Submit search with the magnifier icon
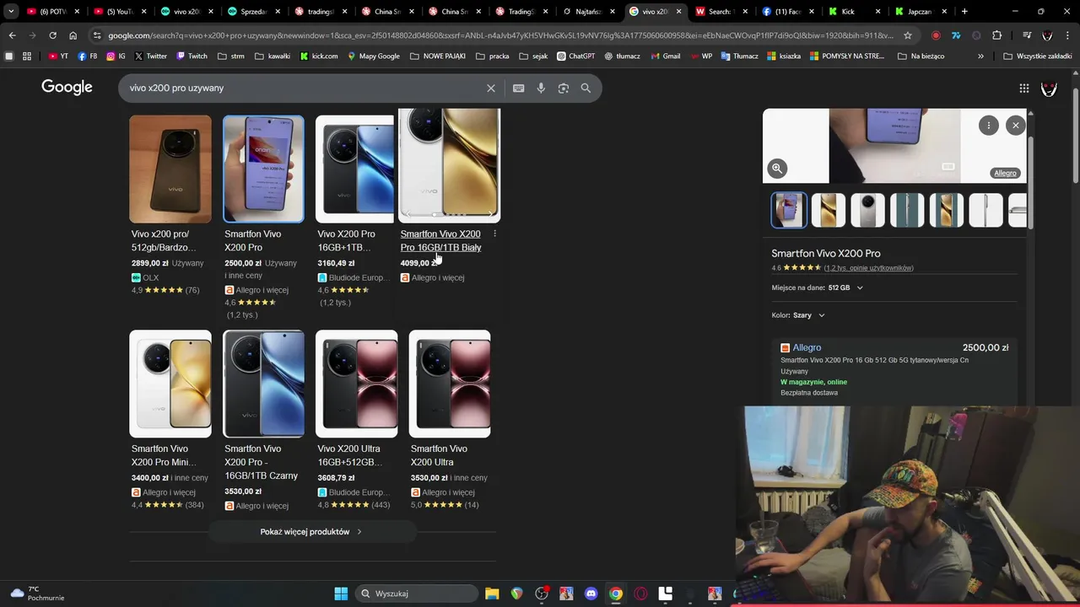The image size is (1080, 607). [x=586, y=88]
